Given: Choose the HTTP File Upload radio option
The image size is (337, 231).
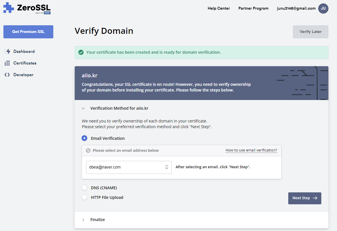Looking at the screenshot, I should pos(84,197).
